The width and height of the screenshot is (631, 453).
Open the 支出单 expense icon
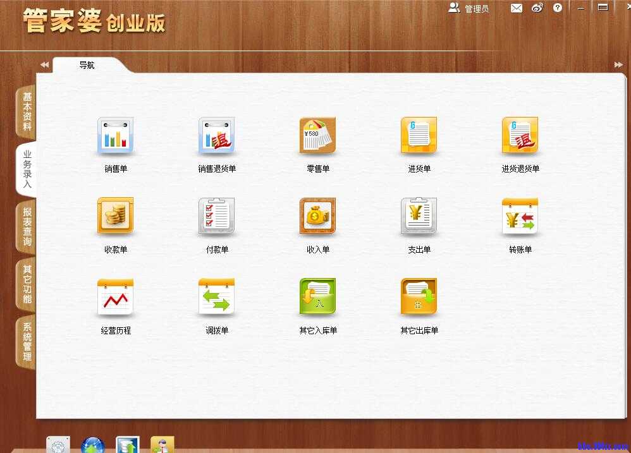tap(419, 216)
